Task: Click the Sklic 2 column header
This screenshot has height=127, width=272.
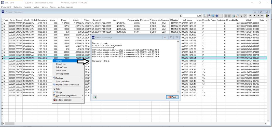Action: pyautogui.click(x=249, y=20)
